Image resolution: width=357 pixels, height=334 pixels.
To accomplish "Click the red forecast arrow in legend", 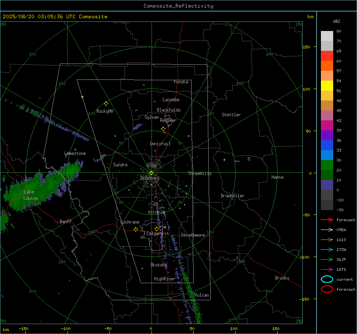I will [327, 220].
